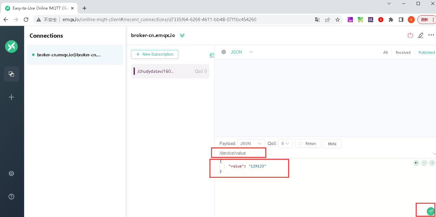The image size is (436, 217).
Task: Click the browser address bar URL
Action: click(159, 20)
